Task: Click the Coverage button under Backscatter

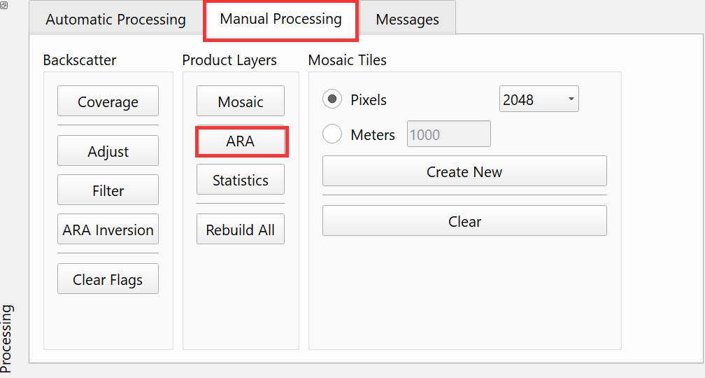Action: (x=108, y=101)
